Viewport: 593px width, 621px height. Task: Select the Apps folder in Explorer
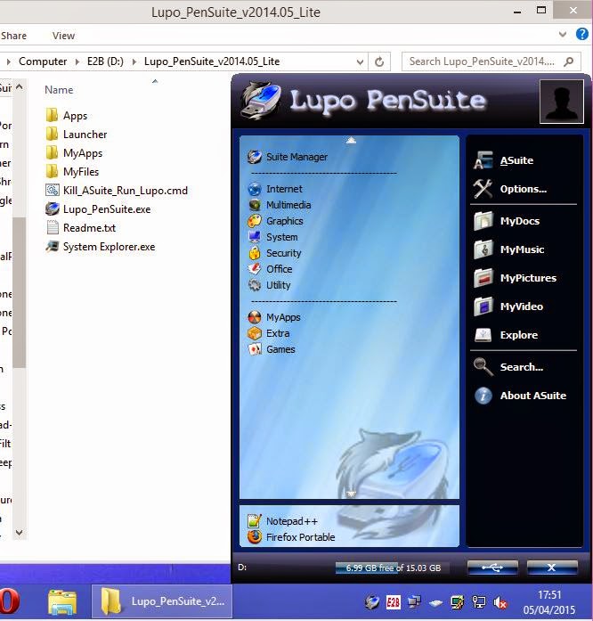coord(67,116)
